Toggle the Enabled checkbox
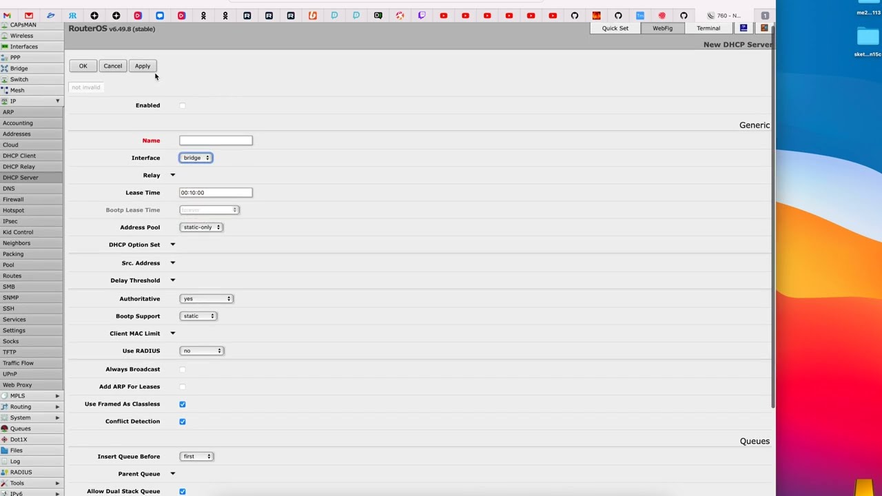Screen dimensions: 882x496 point(183,105)
